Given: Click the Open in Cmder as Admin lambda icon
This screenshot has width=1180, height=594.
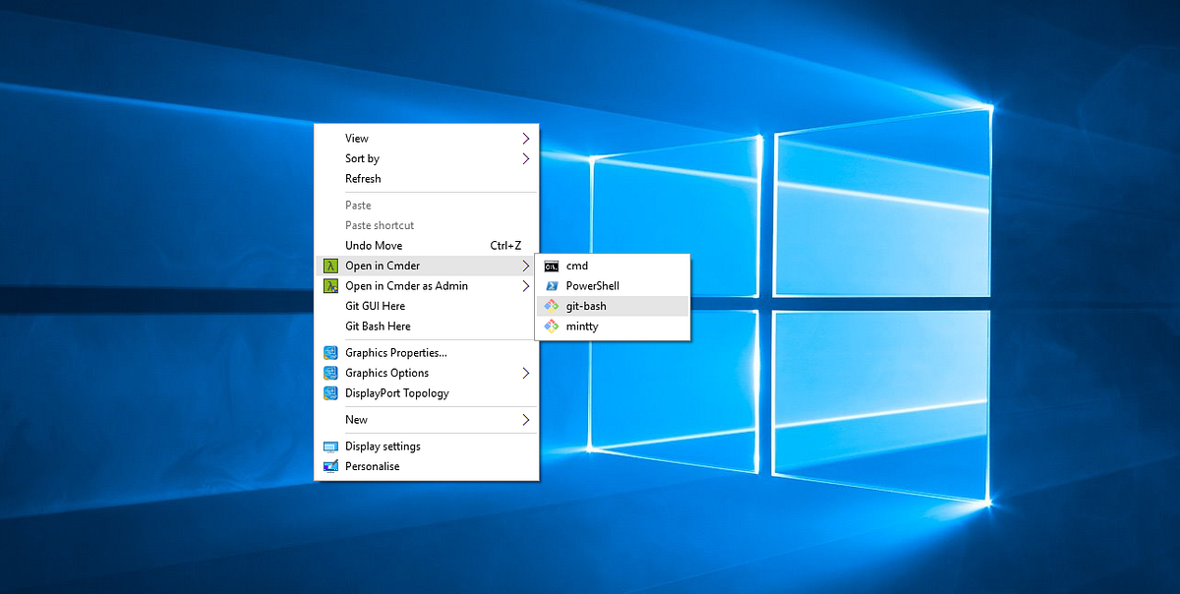Looking at the screenshot, I should pos(331,285).
